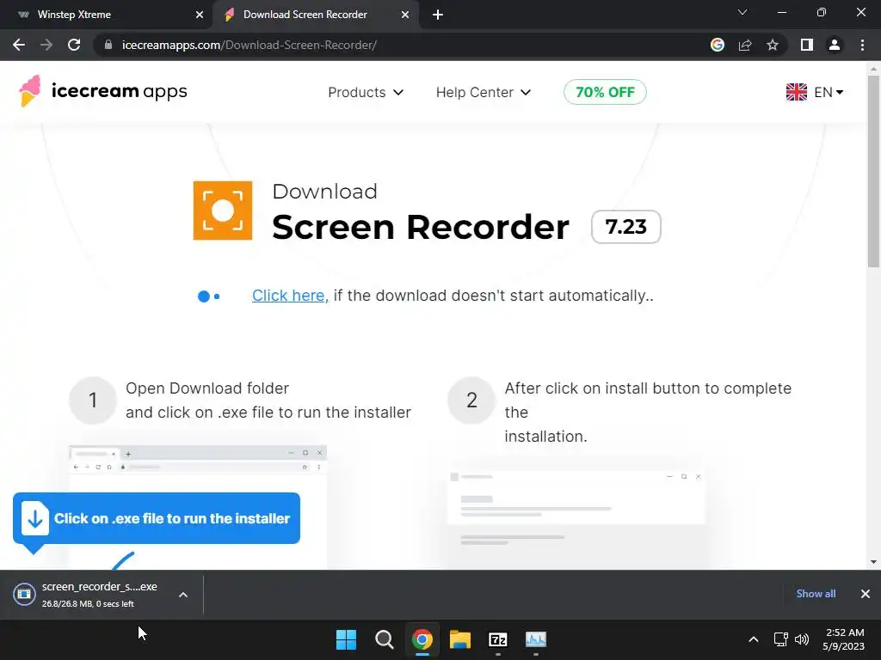The width and height of the screenshot is (881, 660).
Task: Open the network tray icon
Action: coord(780,639)
